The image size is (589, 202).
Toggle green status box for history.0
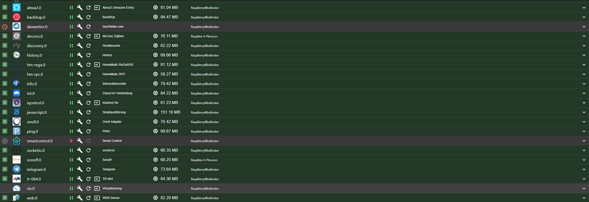[x=5, y=55]
